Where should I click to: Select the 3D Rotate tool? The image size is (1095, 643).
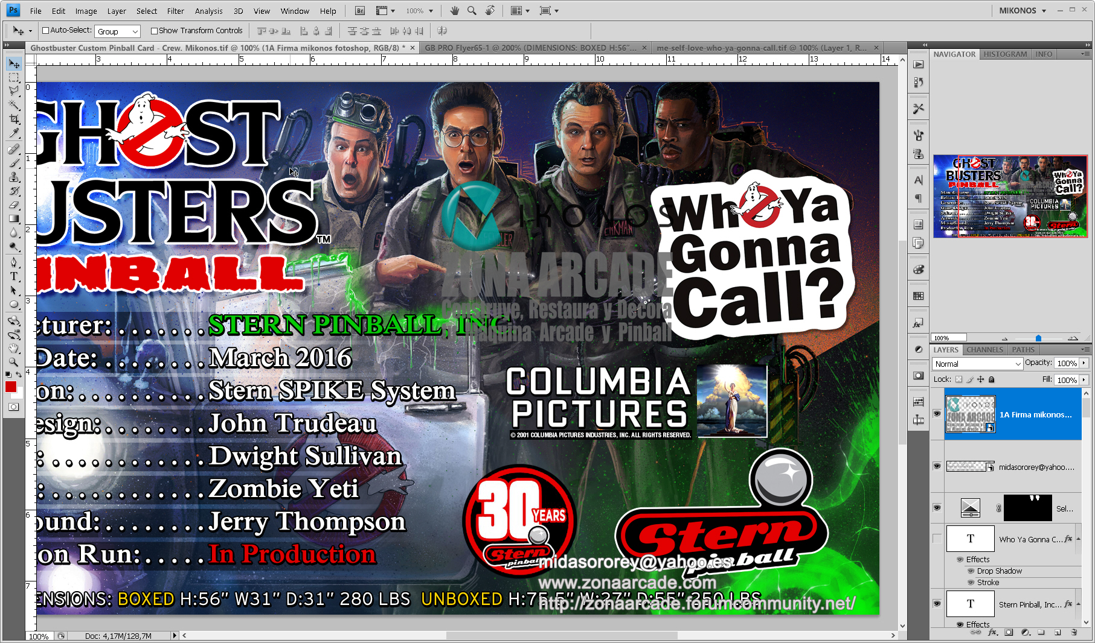[14, 320]
